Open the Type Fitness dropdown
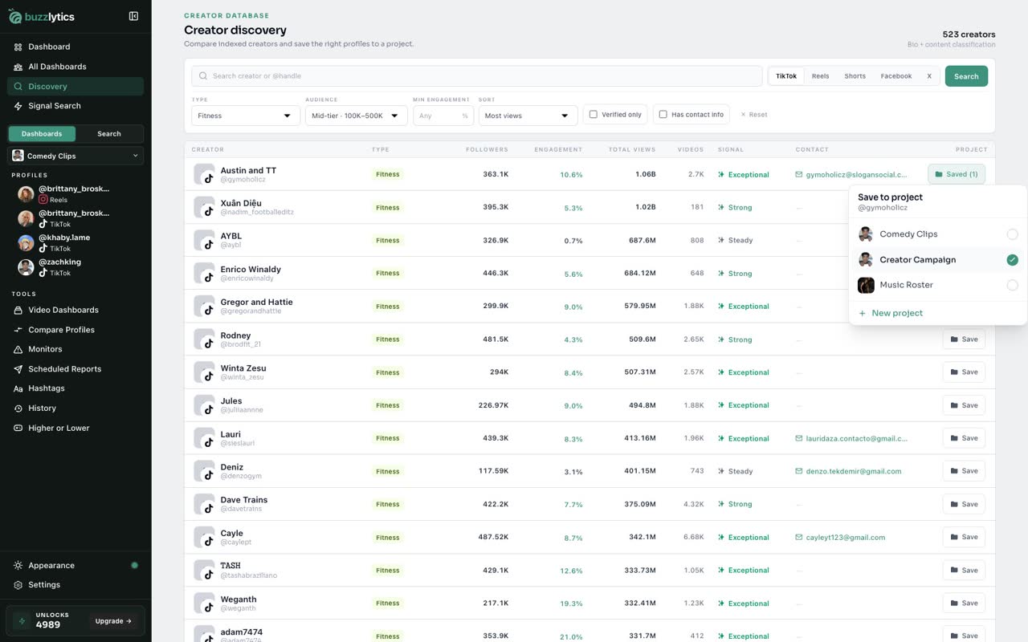 click(246, 116)
